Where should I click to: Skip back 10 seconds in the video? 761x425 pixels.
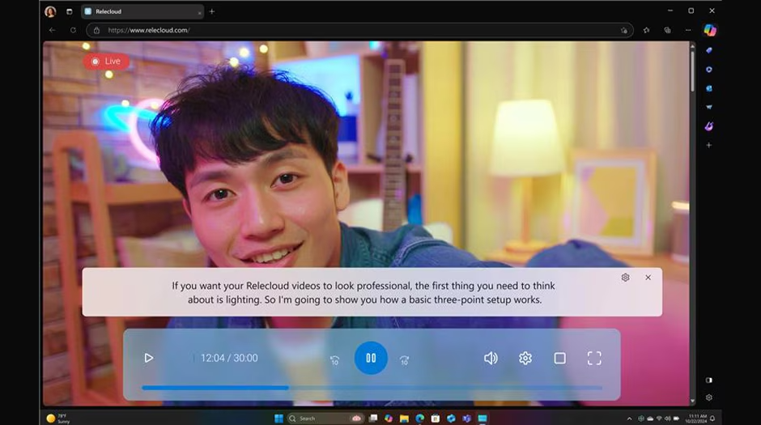[334, 360]
